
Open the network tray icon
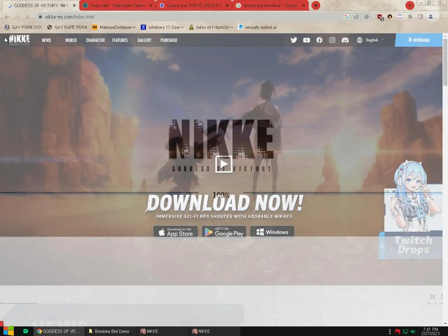405,332
